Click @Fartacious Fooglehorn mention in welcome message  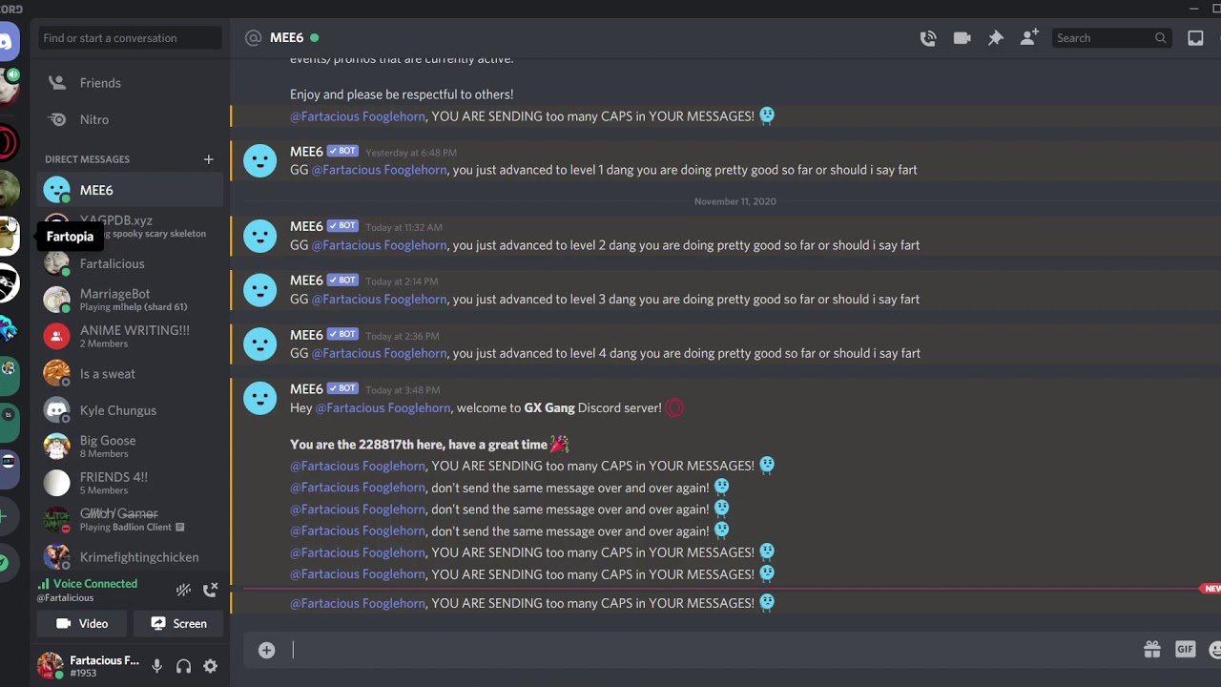click(x=383, y=407)
